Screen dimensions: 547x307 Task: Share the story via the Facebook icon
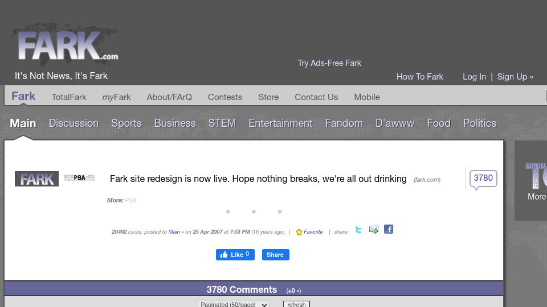(389, 229)
